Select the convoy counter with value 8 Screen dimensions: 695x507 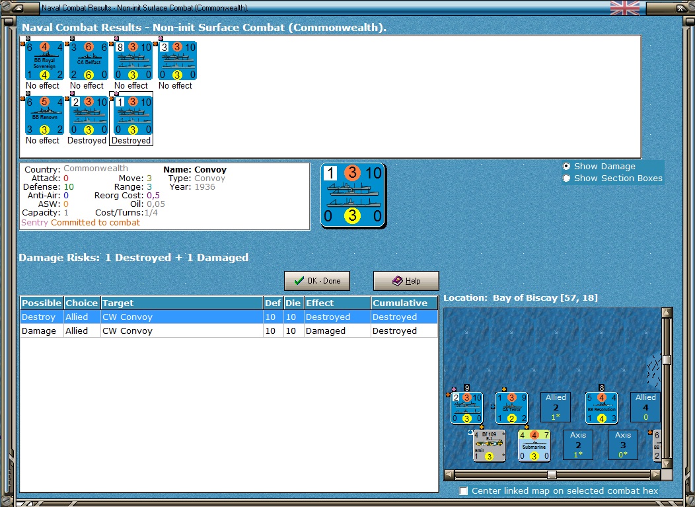[x=133, y=61]
